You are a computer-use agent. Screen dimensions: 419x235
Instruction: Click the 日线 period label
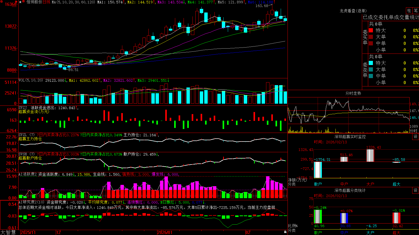(x=46, y=2)
